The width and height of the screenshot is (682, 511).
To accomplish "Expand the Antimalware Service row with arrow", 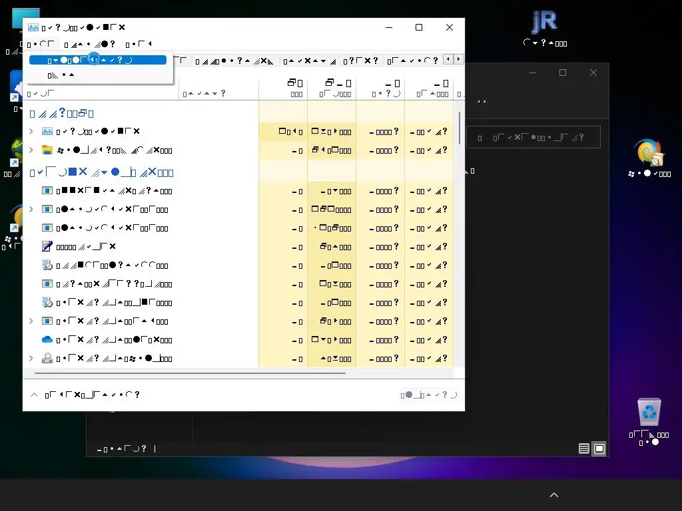I will coord(31,210).
